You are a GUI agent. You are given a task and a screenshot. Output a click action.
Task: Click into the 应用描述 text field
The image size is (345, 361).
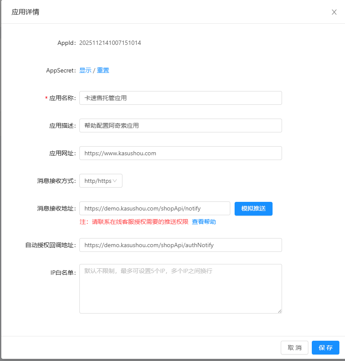coord(180,126)
